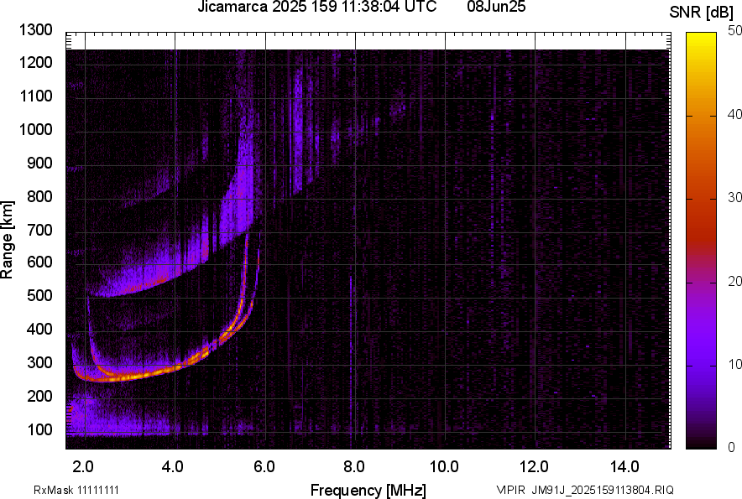Click the range tick label "100"
This screenshot has height=499, width=742.
click(x=39, y=429)
